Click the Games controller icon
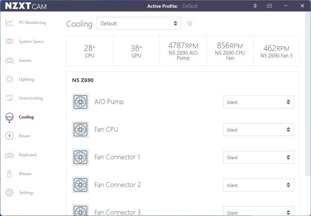The width and height of the screenshot is (311, 216). tap(9, 60)
